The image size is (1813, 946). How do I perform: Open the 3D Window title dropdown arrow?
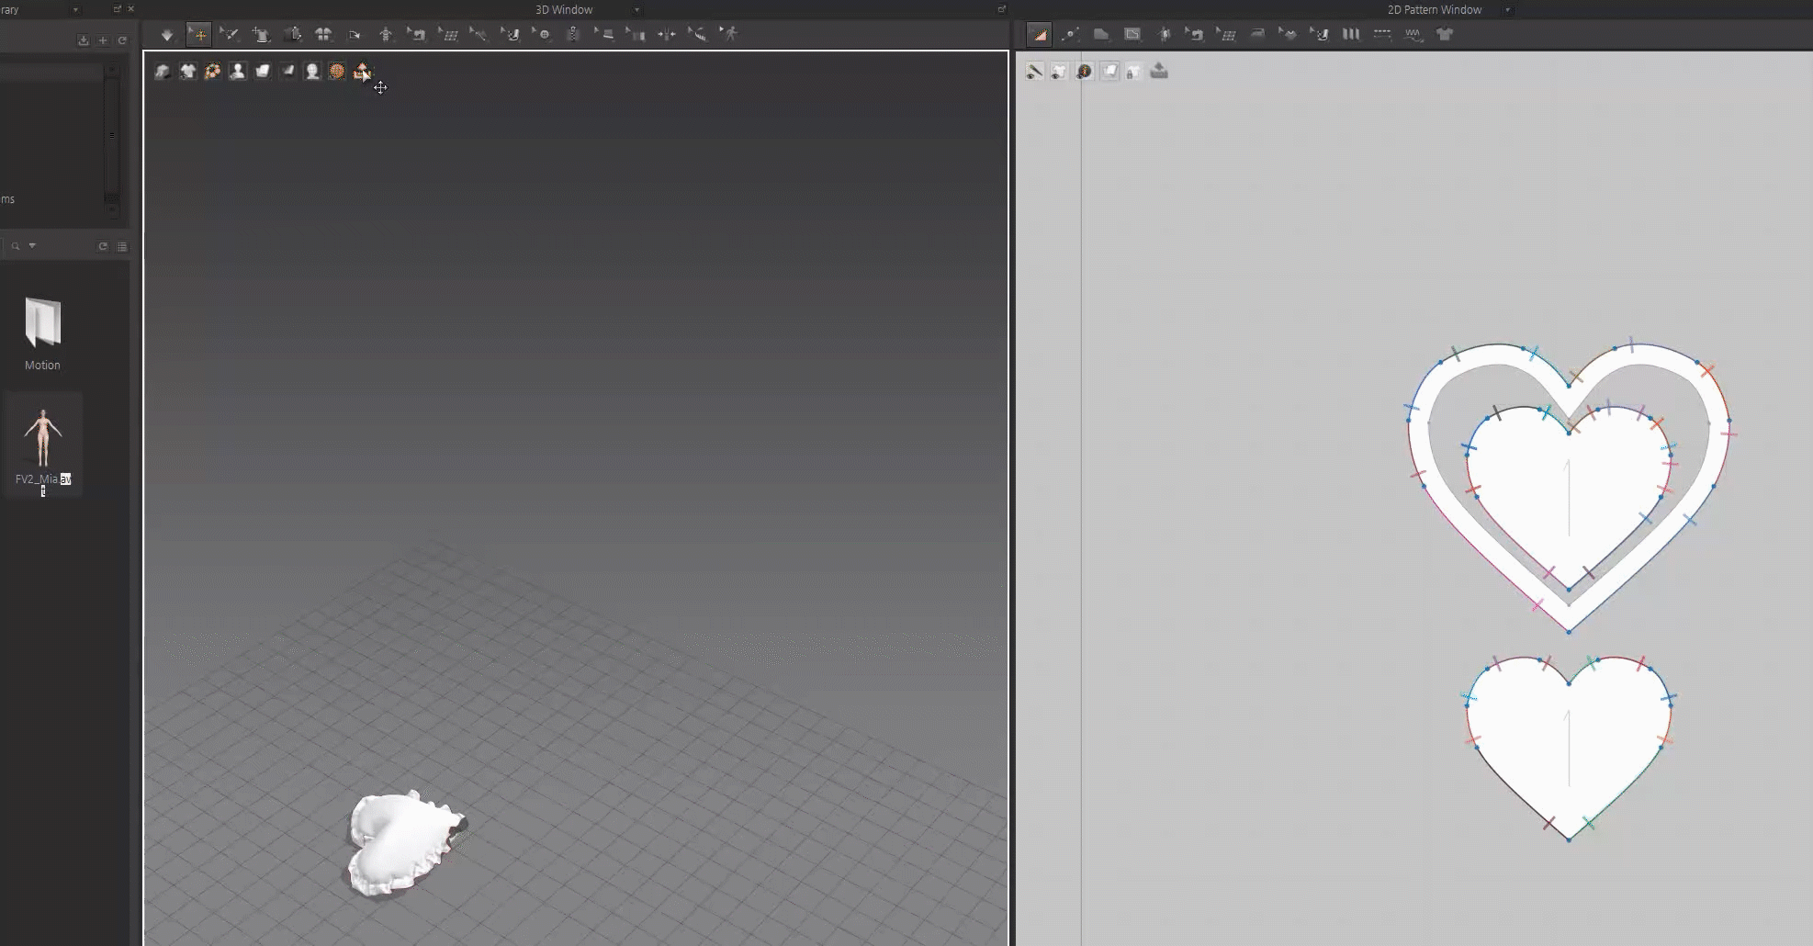pos(636,10)
